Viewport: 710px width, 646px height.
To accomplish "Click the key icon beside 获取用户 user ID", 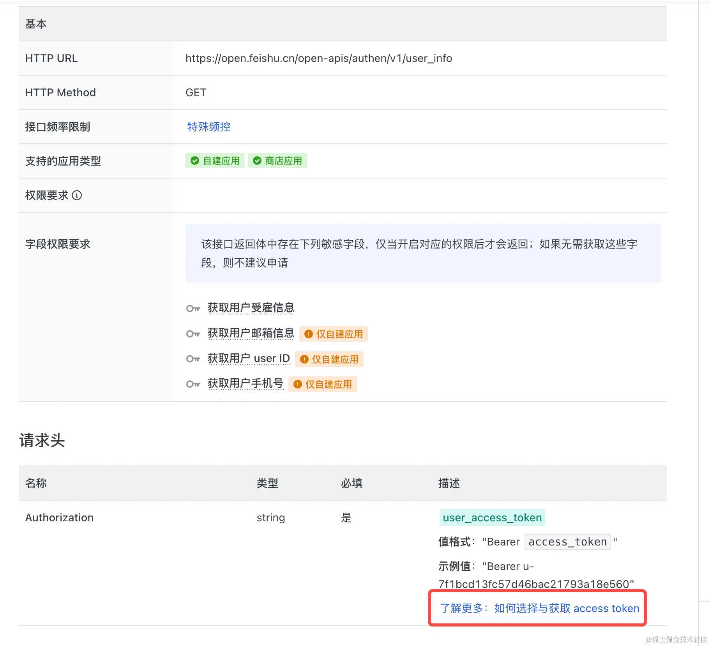I will click(x=193, y=359).
